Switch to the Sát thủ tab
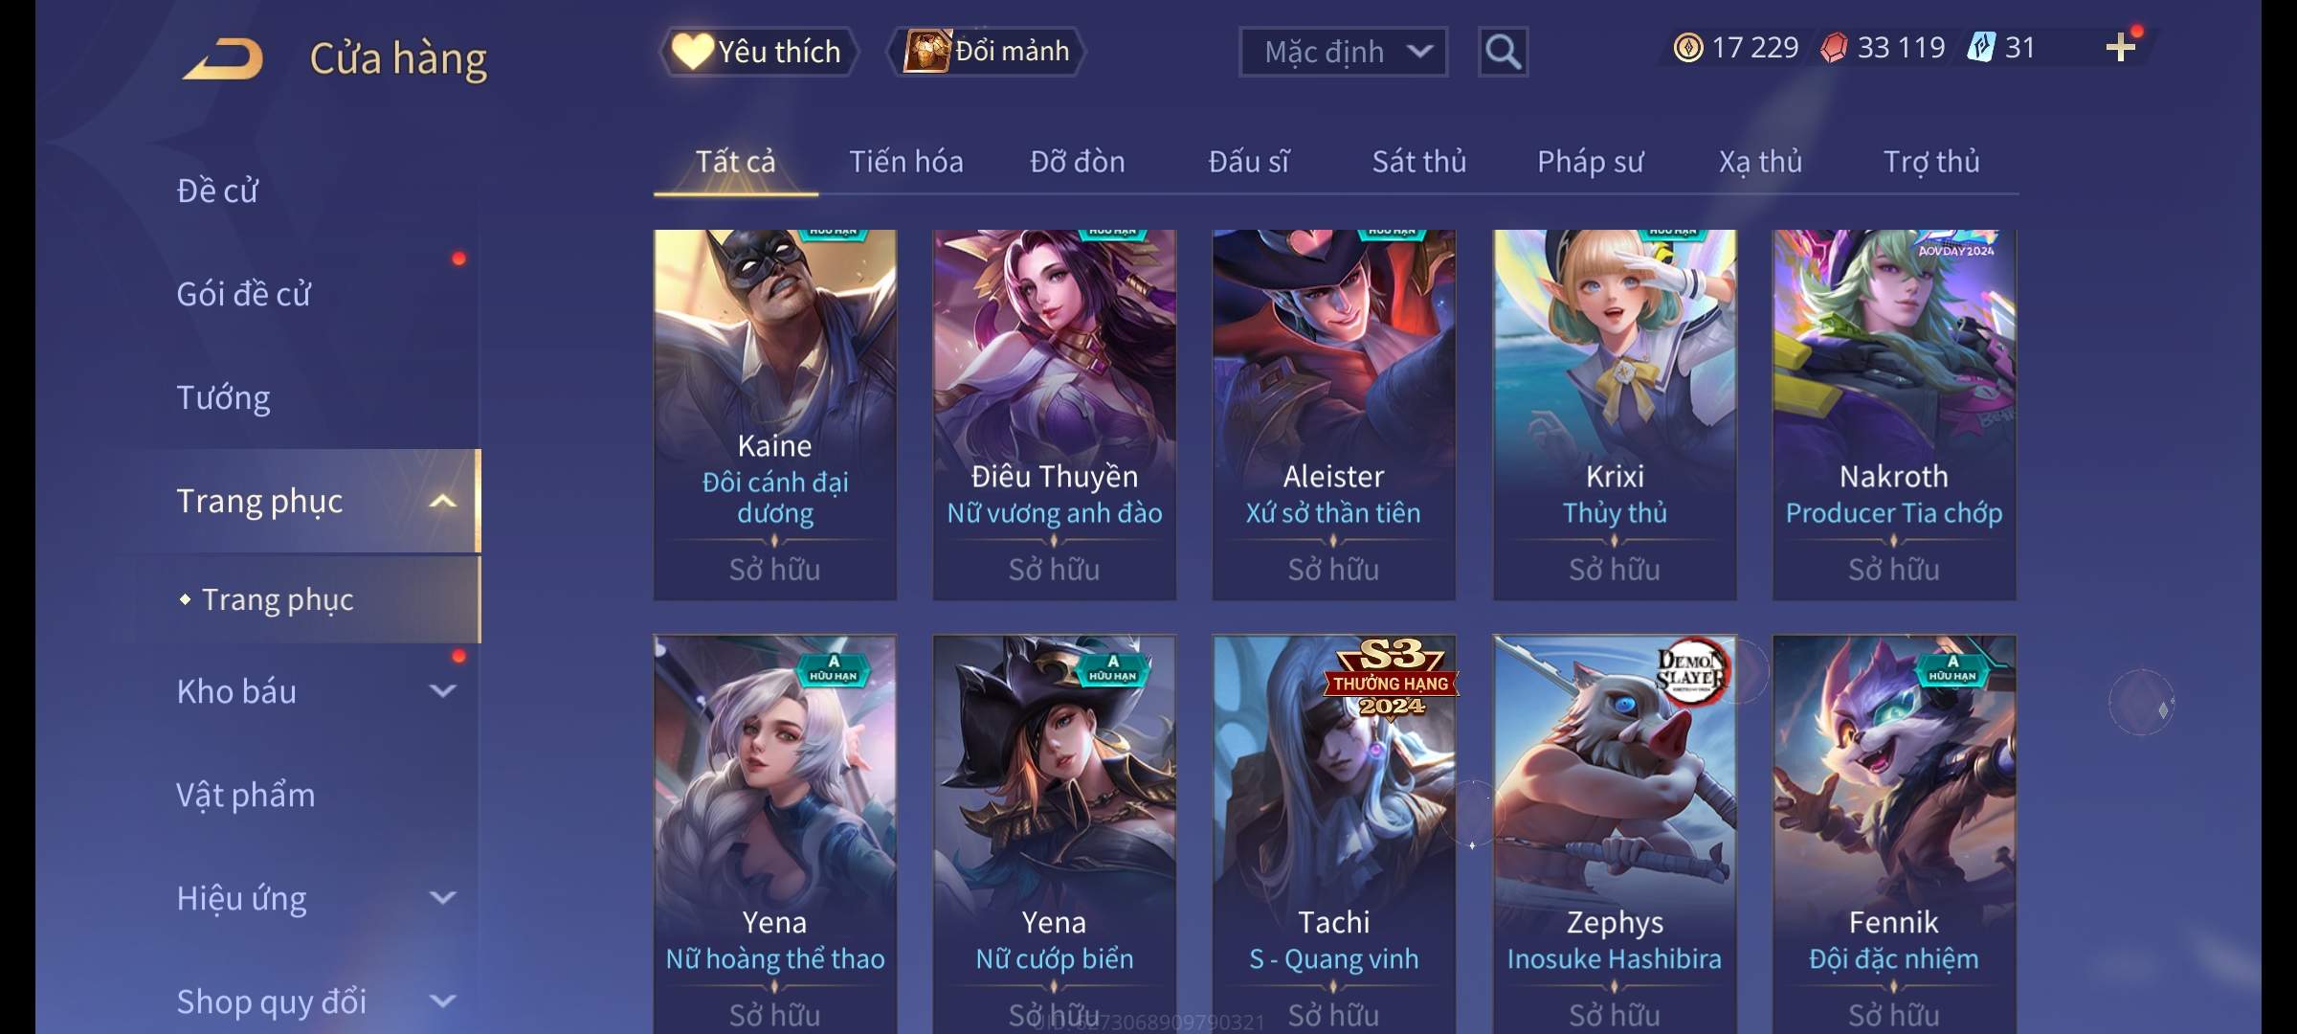Screen dimensions: 2297x1034 click(x=1418, y=162)
